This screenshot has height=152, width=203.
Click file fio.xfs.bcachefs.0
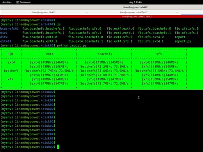coord(155,28)
